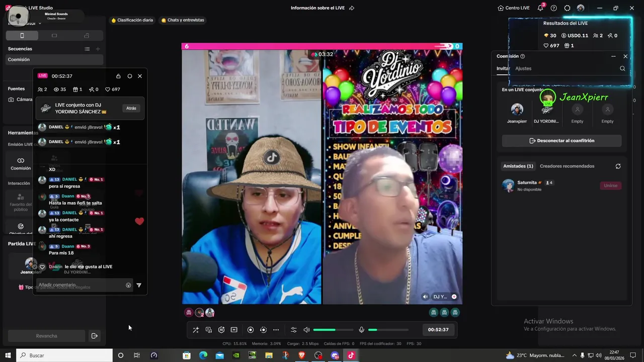This screenshot has height=362, width=644.
Task: Adjust the microphone level slider
Action: pos(388,330)
